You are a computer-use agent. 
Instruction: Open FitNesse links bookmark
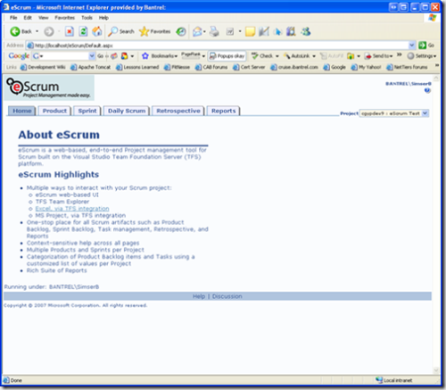click(177, 67)
